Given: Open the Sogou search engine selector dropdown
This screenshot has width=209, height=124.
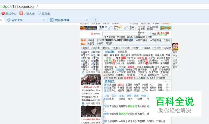Looking at the screenshot, I should coord(96,34).
